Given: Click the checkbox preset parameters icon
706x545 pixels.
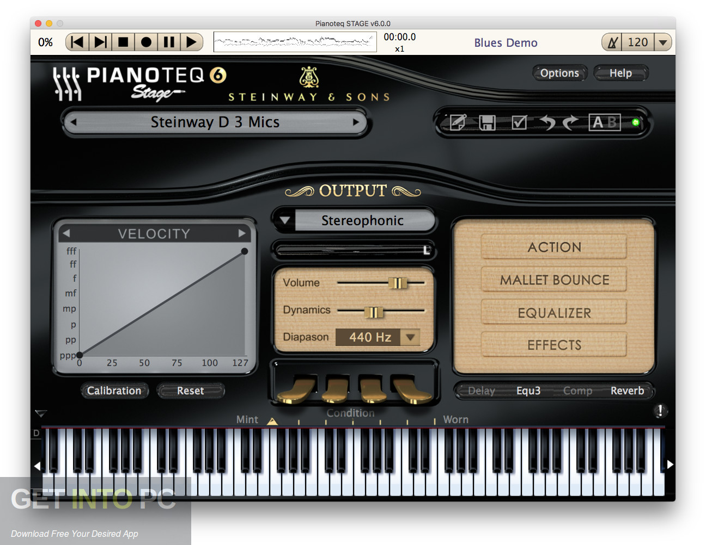Looking at the screenshot, I should coord(519,122).
